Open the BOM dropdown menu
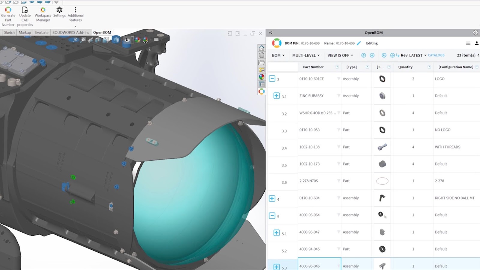Screen dimensions: 480x270 point(278,55)
